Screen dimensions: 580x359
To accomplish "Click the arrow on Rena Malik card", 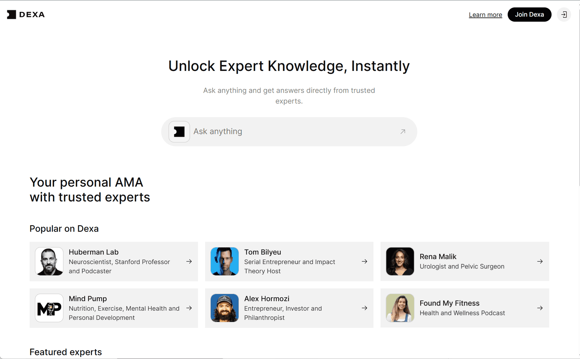I will [540, 261].
